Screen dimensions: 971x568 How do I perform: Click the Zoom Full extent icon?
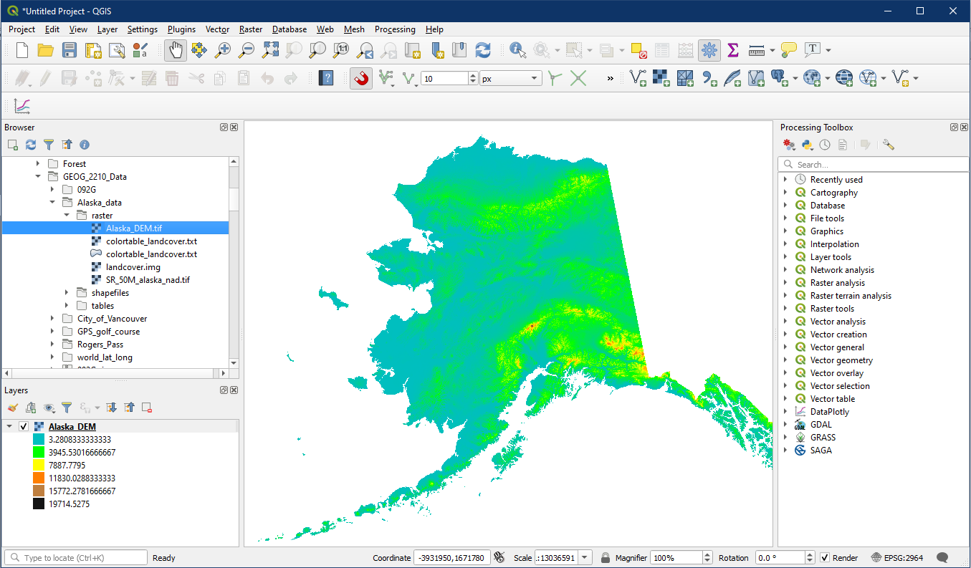pyautogui.click(x=270, y=50)
